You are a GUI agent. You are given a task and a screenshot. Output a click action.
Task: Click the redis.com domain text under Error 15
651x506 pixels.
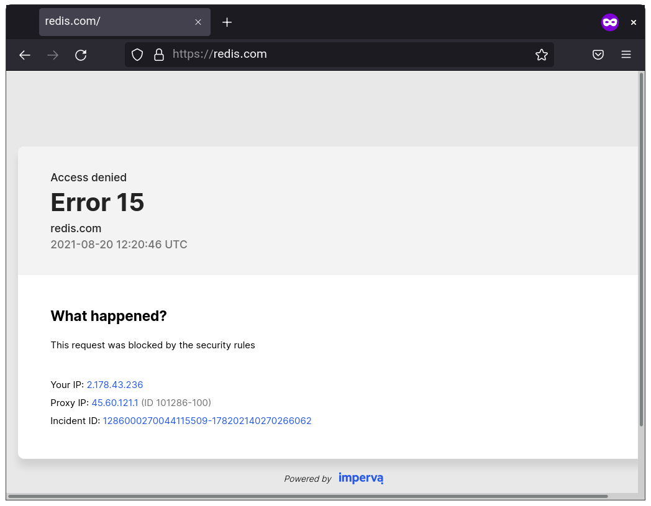(76, 228)
